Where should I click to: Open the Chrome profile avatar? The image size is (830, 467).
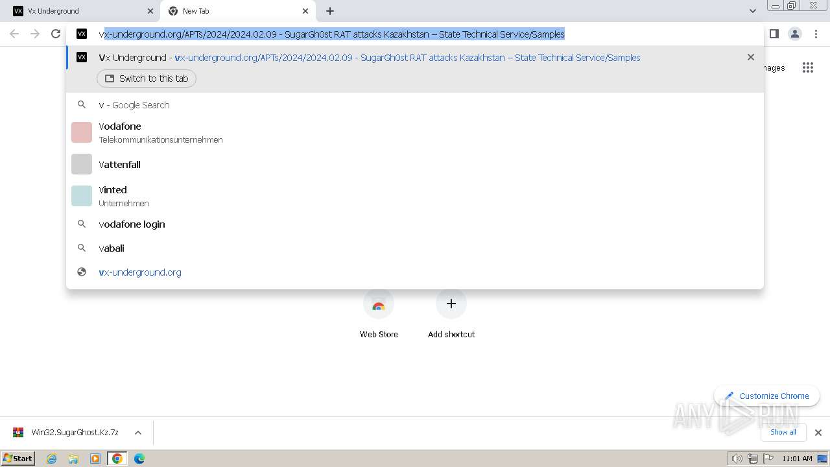[x=794, y=34]
